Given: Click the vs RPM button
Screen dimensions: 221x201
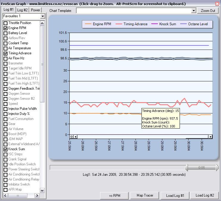Looking at the screenshot, I should click(x=114, y=196).
